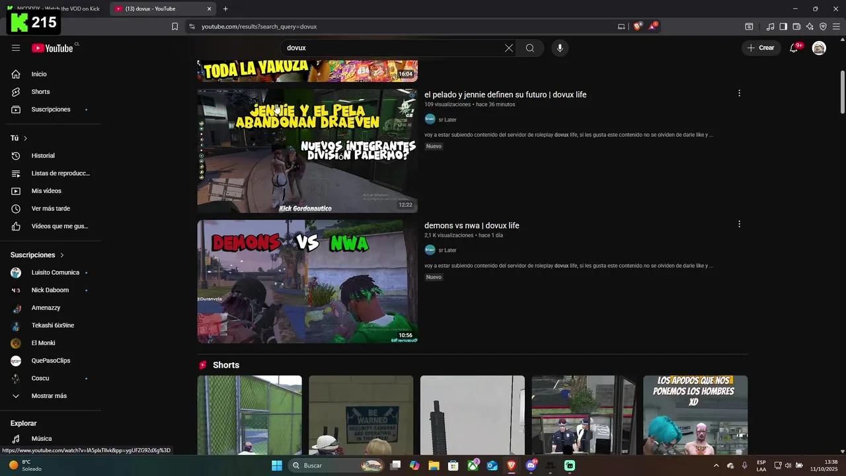The height and width of the screenshot is (476, 846).
Task: Open Nick Daboom channel
Action: pyautogui.click(x=51, y=290)
